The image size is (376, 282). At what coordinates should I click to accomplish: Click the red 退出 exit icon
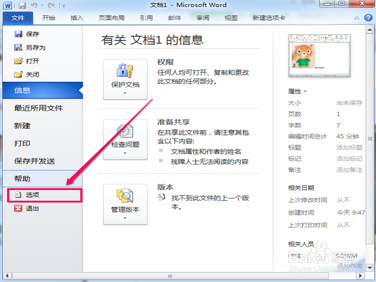point(18,208)
